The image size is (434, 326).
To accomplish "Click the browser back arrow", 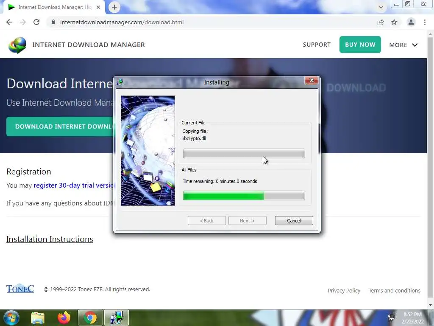I will [x=9, y=22].
